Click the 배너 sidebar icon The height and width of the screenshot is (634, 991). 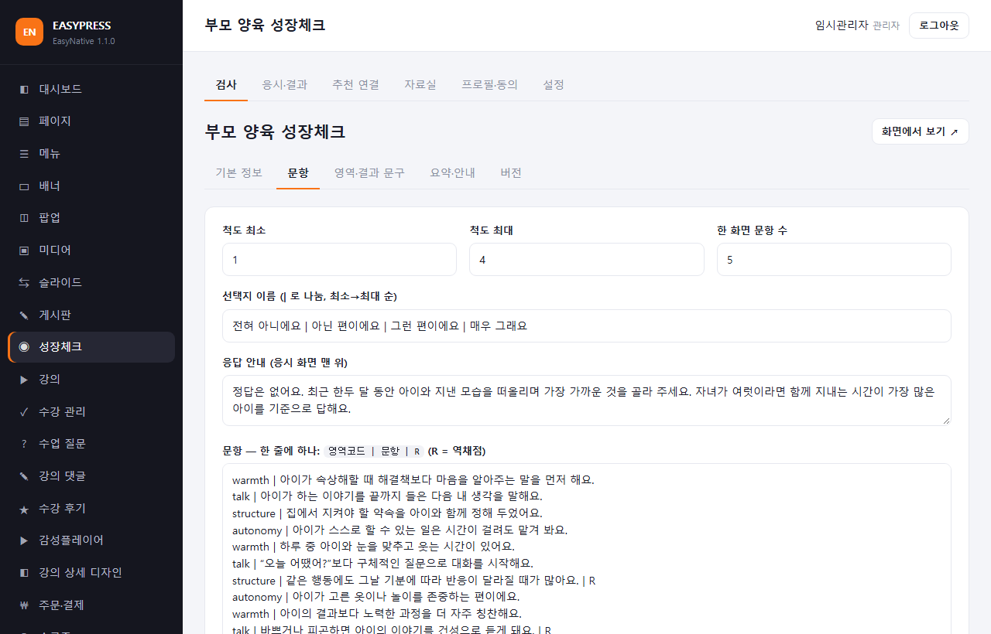tap(24, 186)
